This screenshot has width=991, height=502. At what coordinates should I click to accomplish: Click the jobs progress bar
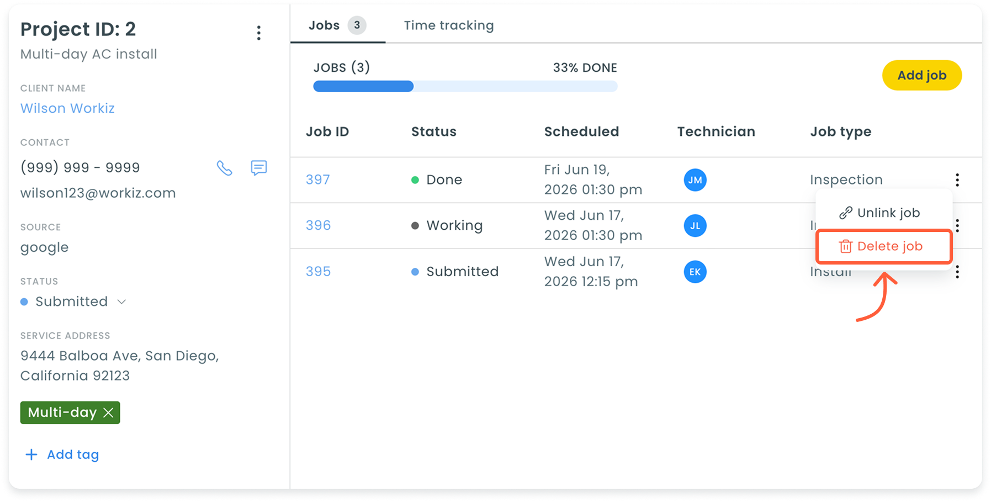point(465,86)
